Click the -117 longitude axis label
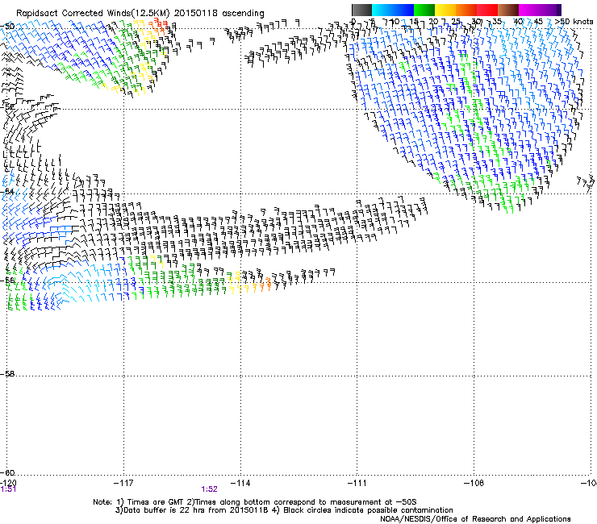Image resolution: width=597 pixels, height=524 pixels. click(123, 483)
